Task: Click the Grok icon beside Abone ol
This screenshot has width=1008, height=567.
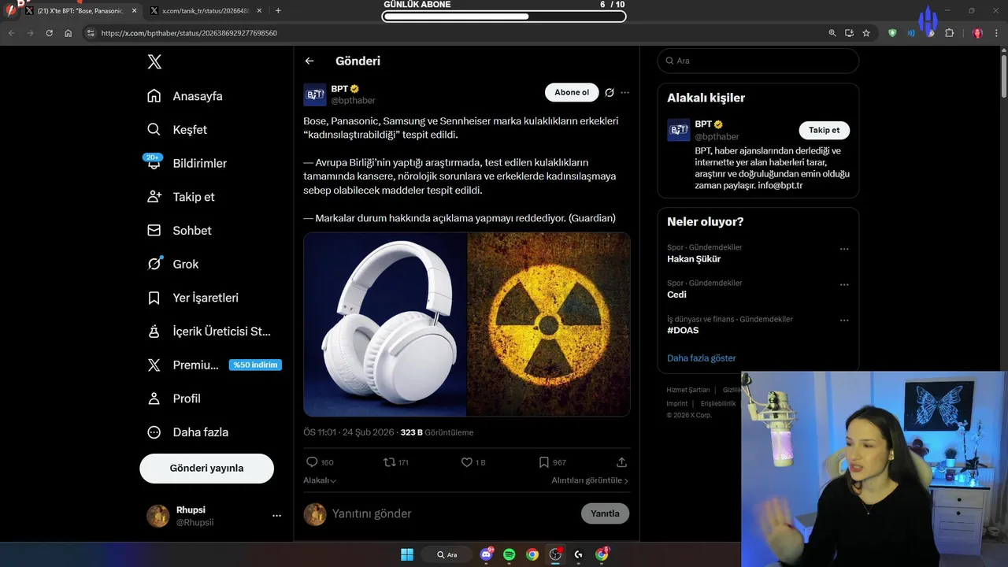Action: click(x=609, y=93)
